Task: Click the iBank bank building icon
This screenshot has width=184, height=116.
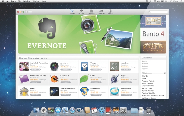Action: click(24, 92)
